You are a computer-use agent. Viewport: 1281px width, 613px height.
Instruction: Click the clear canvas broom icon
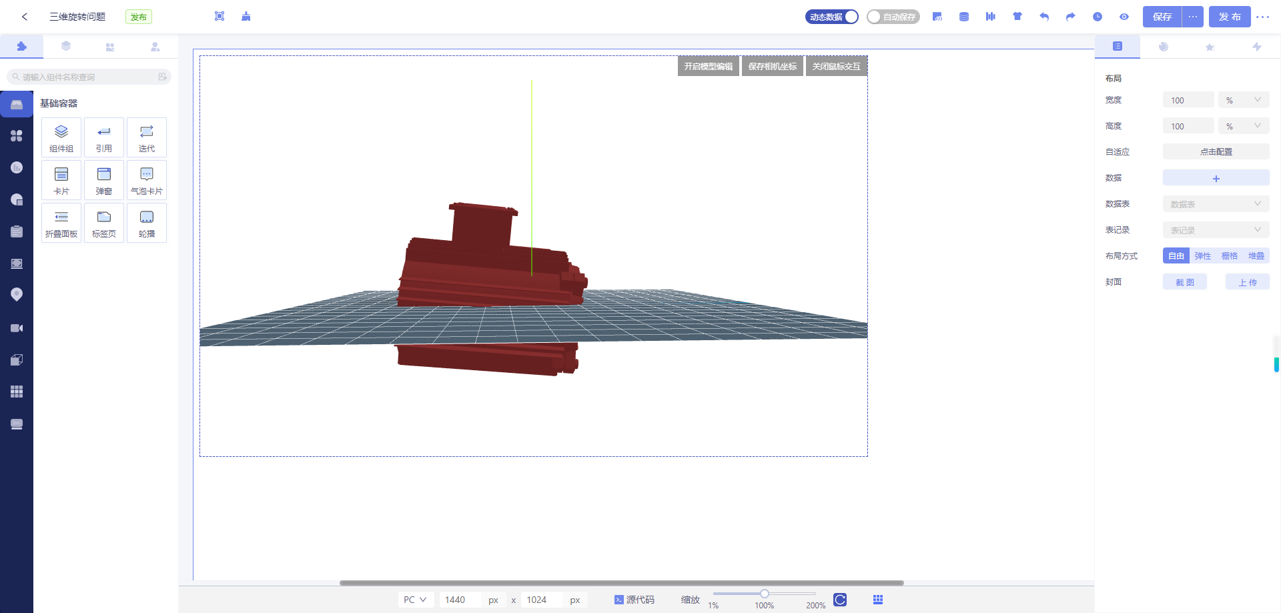coord(246,17)
